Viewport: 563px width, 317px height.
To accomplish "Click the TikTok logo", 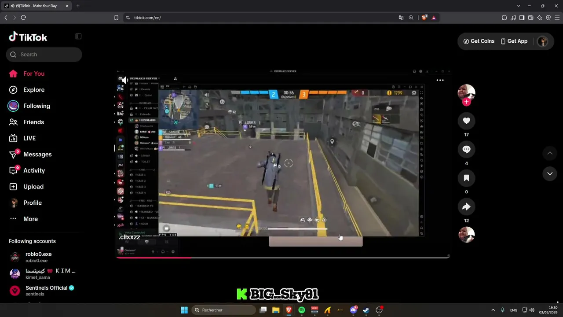I will pyautogui.click(x=28, y=37).
